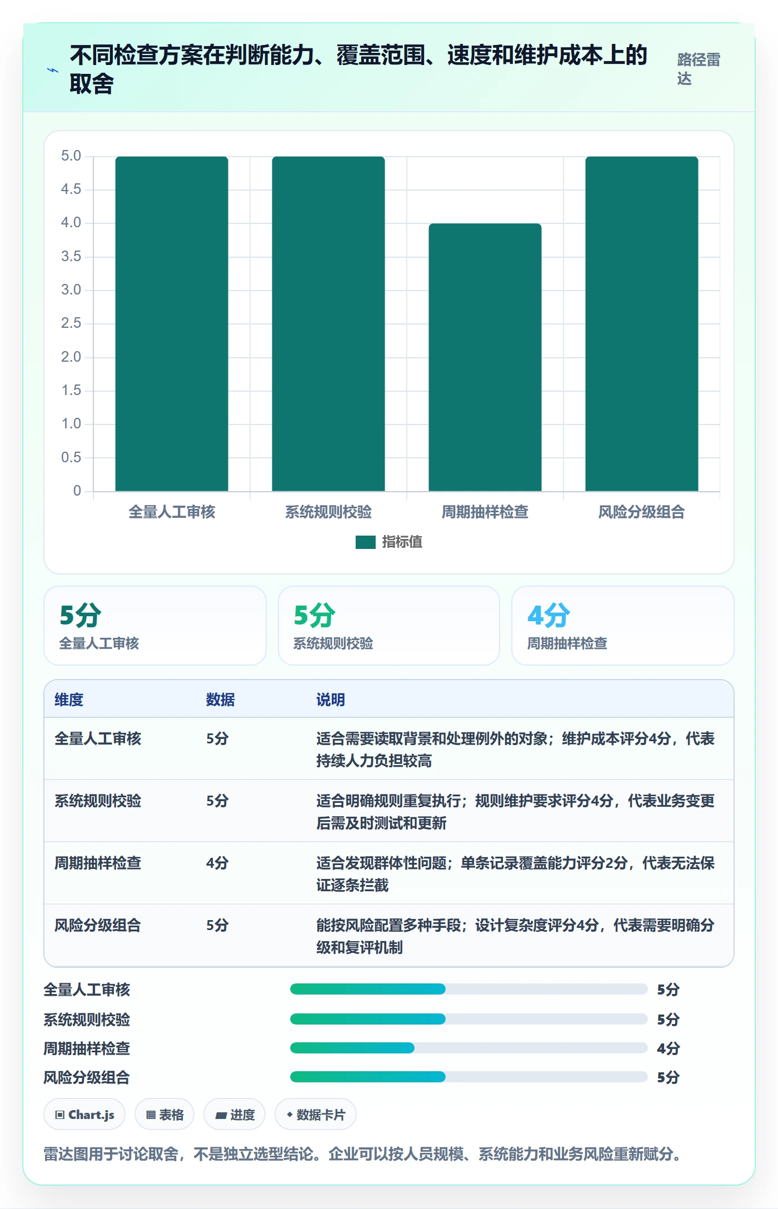The image size is (778, 1209).
Task: Click the 系统规则校验 x-axis label
Action: (x=328, y=512)
